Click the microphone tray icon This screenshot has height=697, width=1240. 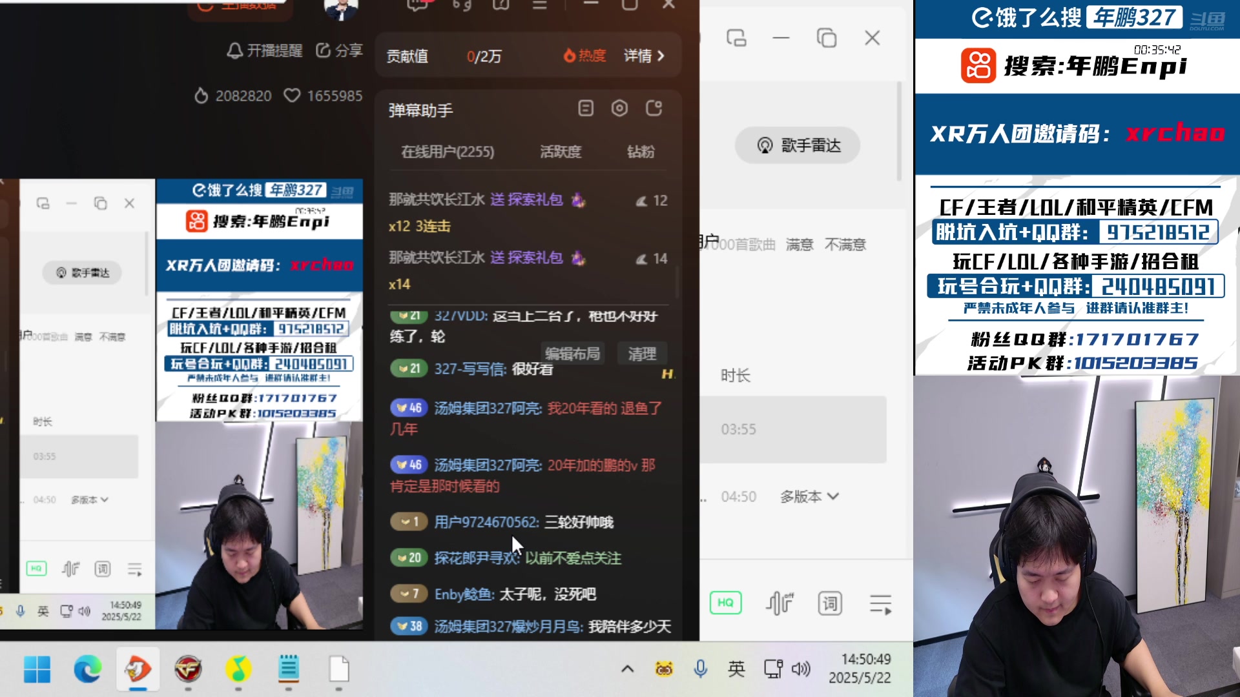tap(700, 669)
